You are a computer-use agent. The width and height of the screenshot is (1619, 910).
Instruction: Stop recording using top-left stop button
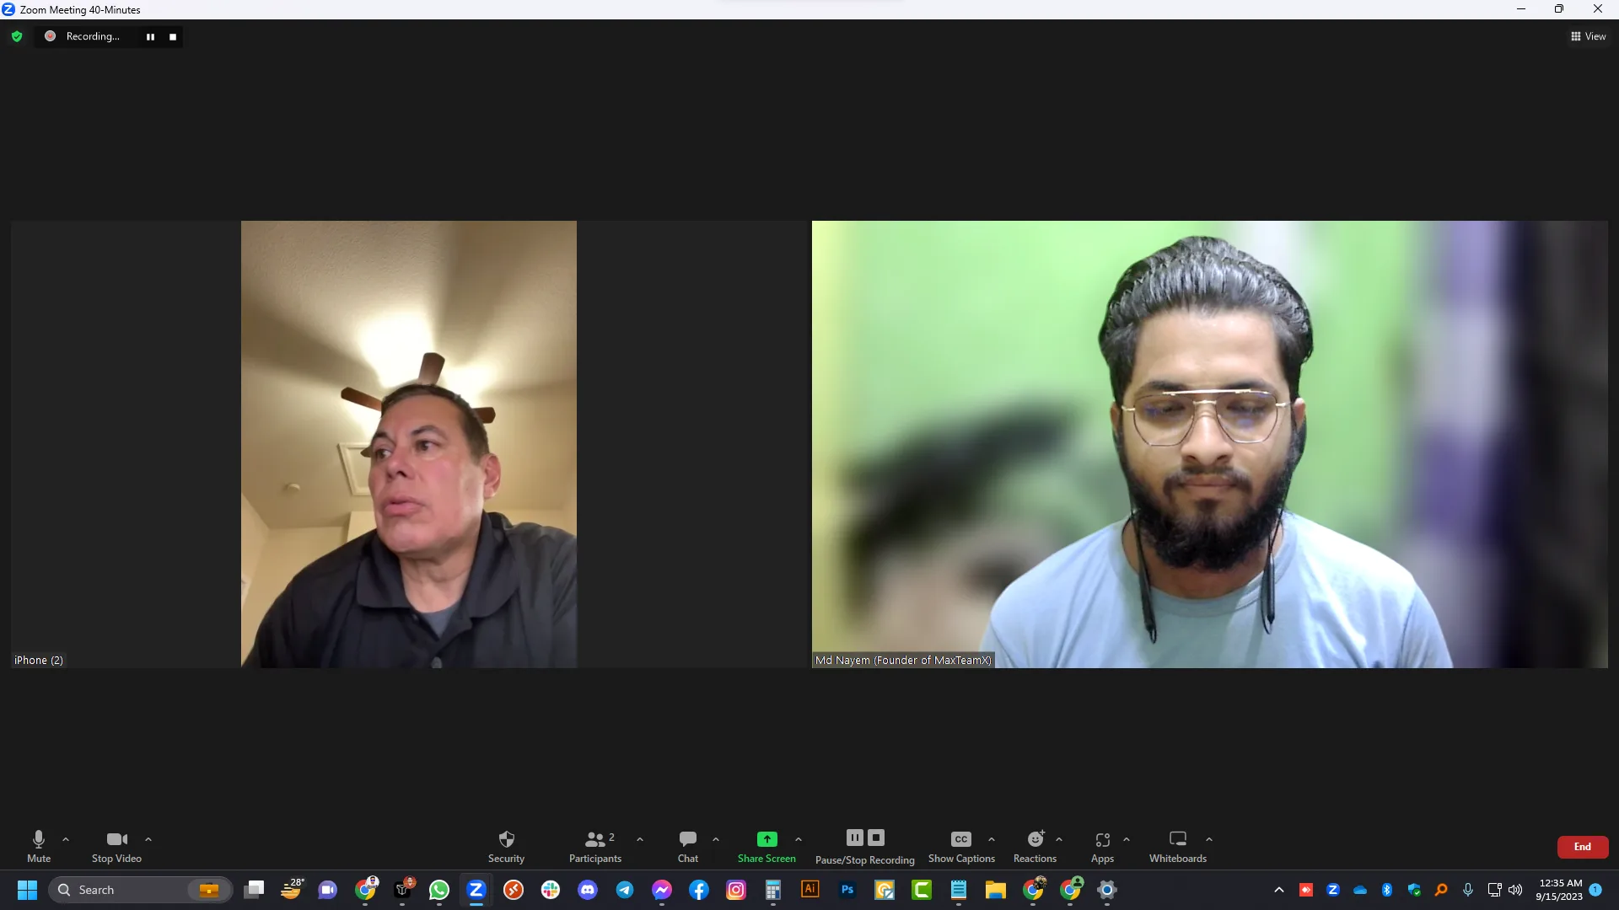click(x=173, y=37)
